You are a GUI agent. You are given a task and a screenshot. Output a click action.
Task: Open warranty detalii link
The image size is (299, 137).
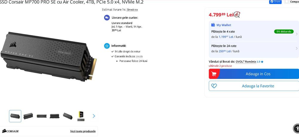(139, 56)
